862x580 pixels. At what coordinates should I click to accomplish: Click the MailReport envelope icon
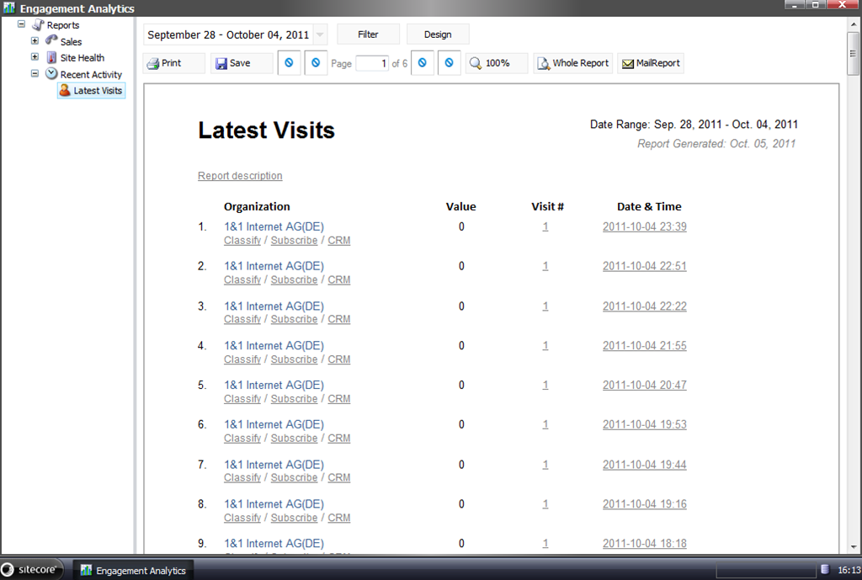coord(627,63)
